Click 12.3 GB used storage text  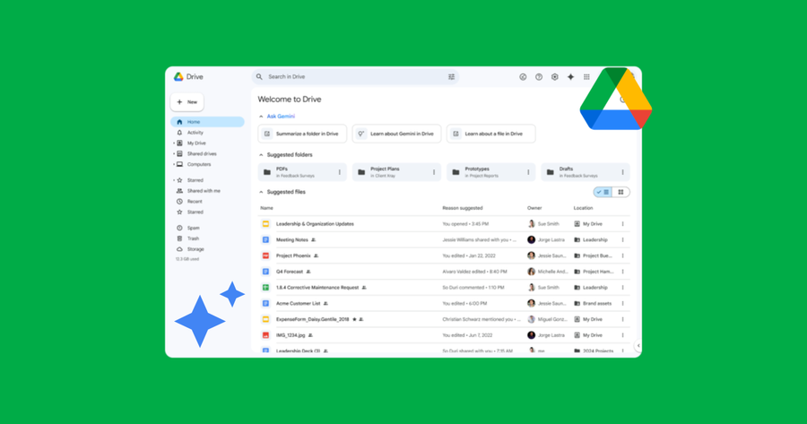tap(187, 259)
